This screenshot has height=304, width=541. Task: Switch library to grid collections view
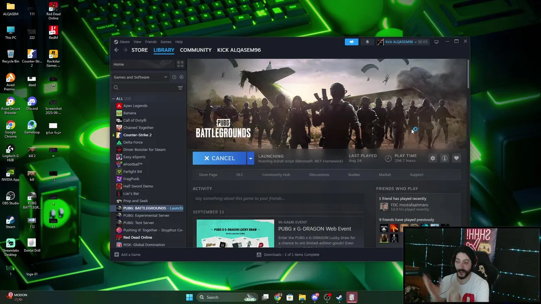[180, 64]
